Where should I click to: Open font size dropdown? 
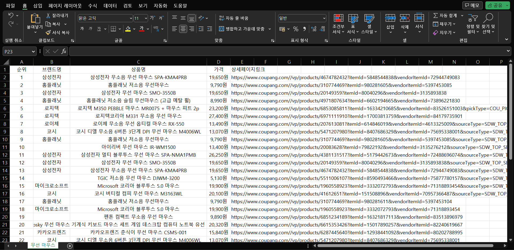(146, 18)
